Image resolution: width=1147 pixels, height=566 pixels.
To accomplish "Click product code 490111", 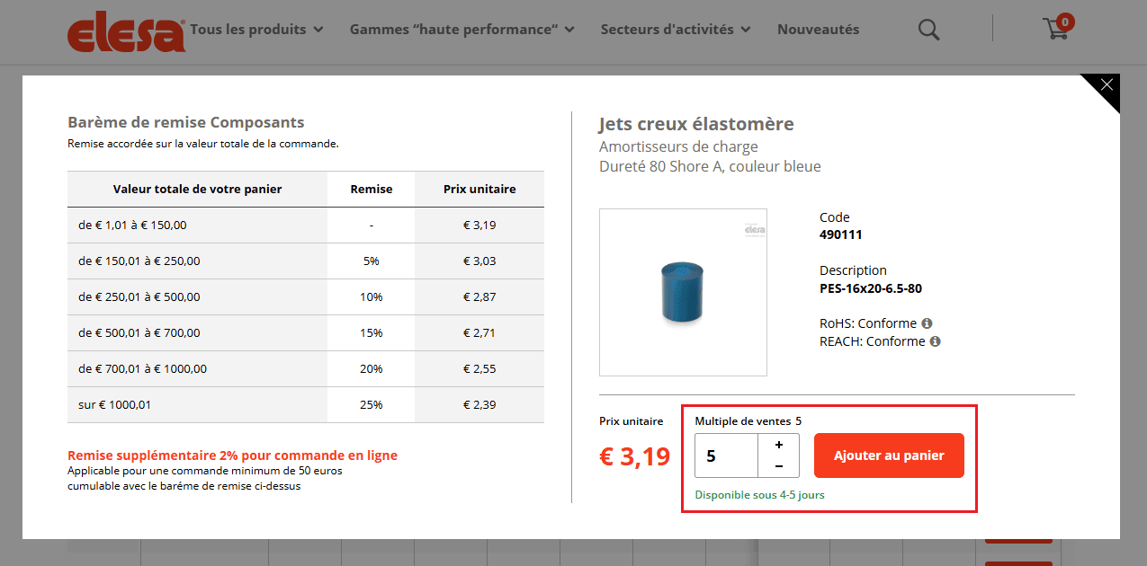I will 840,234.
